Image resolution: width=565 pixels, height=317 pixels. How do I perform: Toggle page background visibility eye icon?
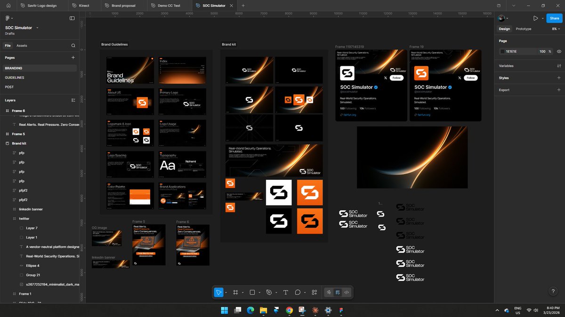click(x=559, y=51)
